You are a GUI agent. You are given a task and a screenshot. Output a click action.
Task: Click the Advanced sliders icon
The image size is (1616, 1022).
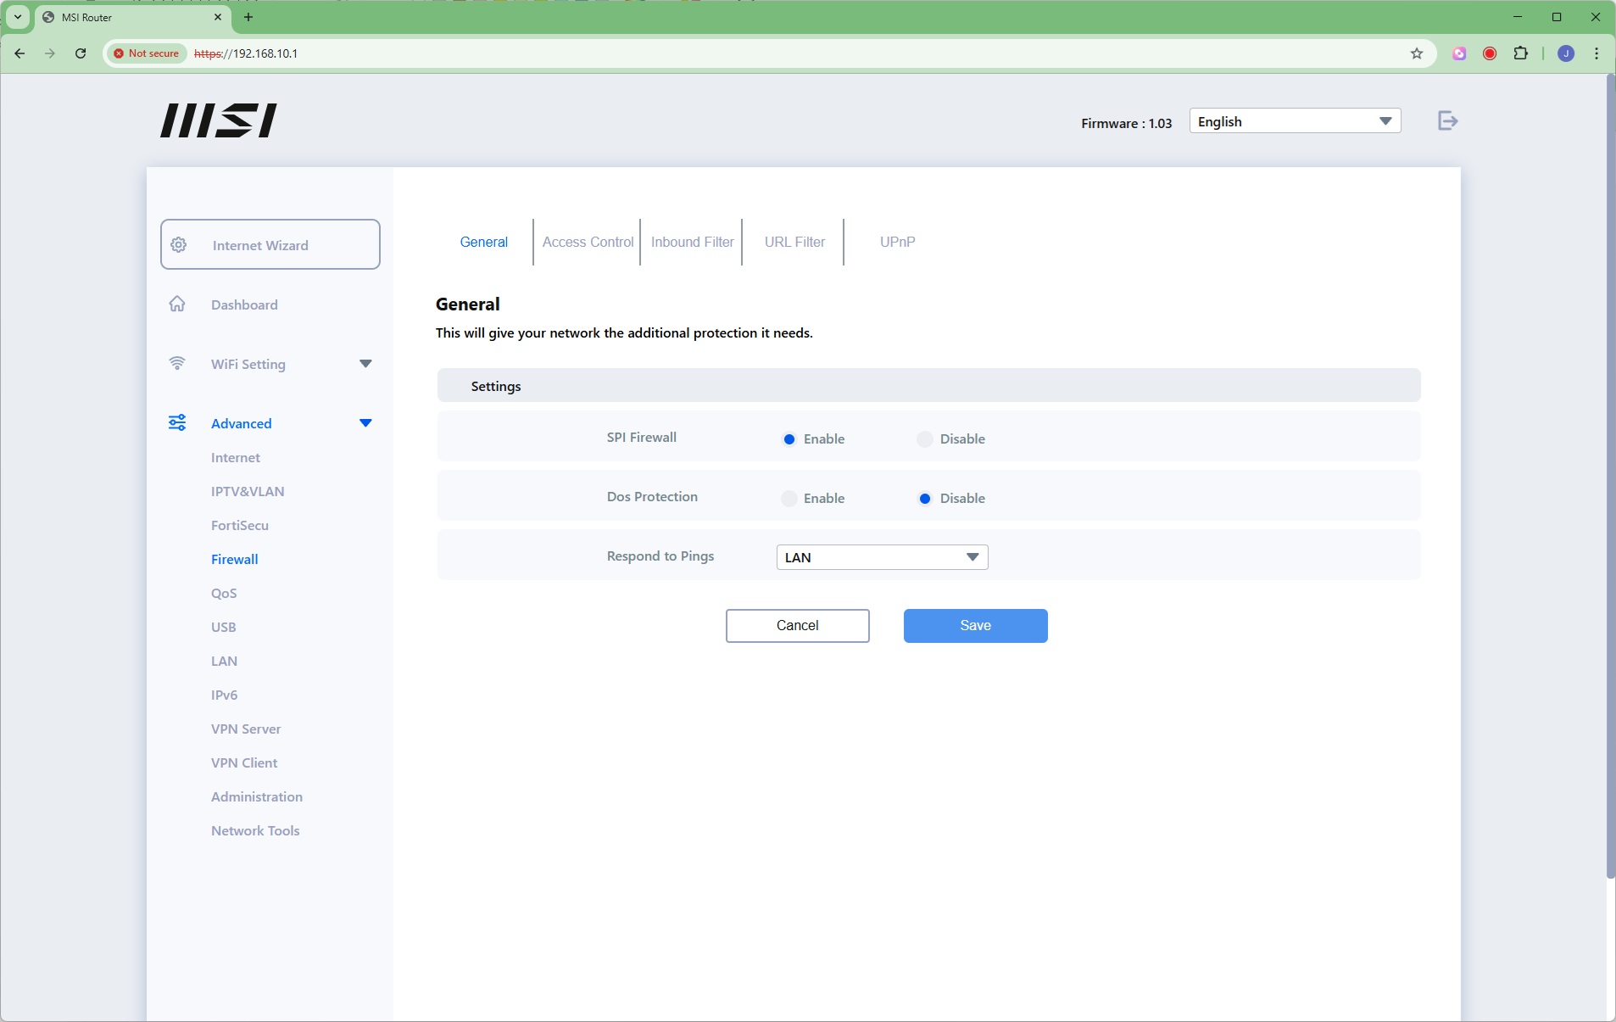point(177,423)
